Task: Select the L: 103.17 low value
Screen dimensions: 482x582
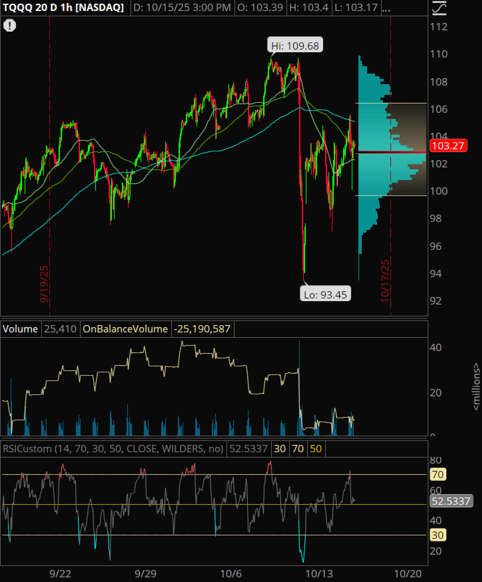Action: pos(356,7)
